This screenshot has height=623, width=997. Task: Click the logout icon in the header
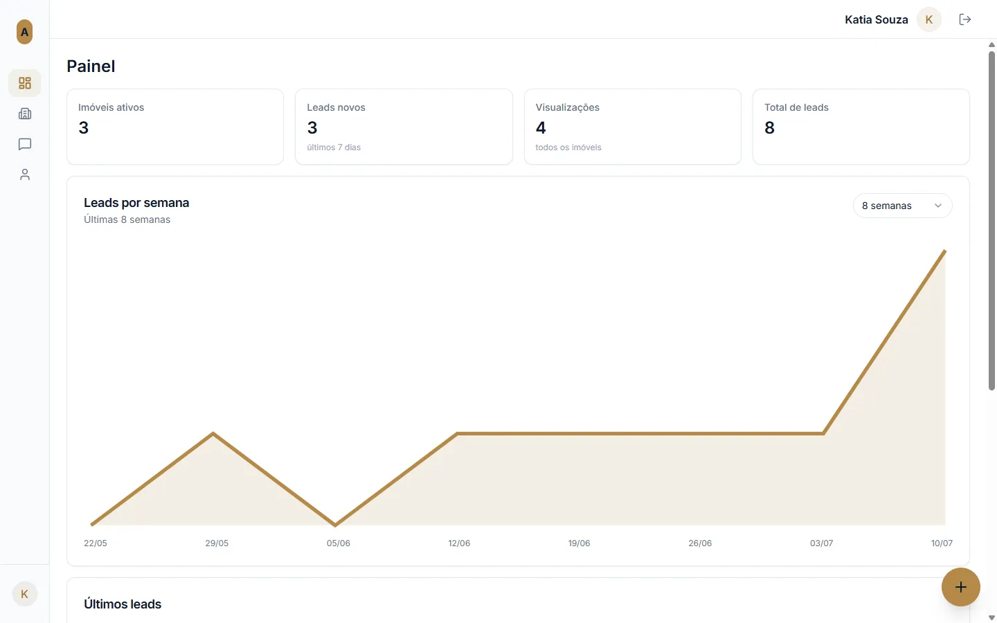[965, 19]
